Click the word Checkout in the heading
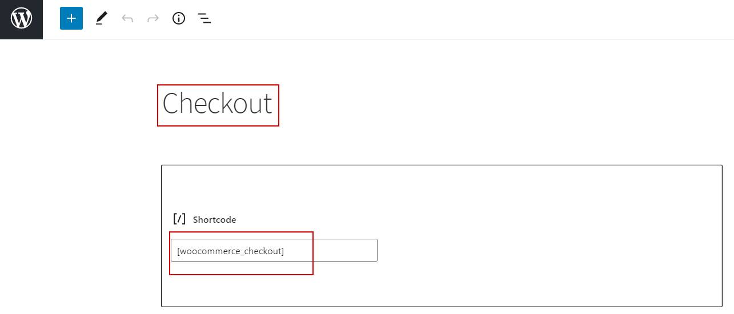This screenshot has width=734, height=314. coord(218,104)
